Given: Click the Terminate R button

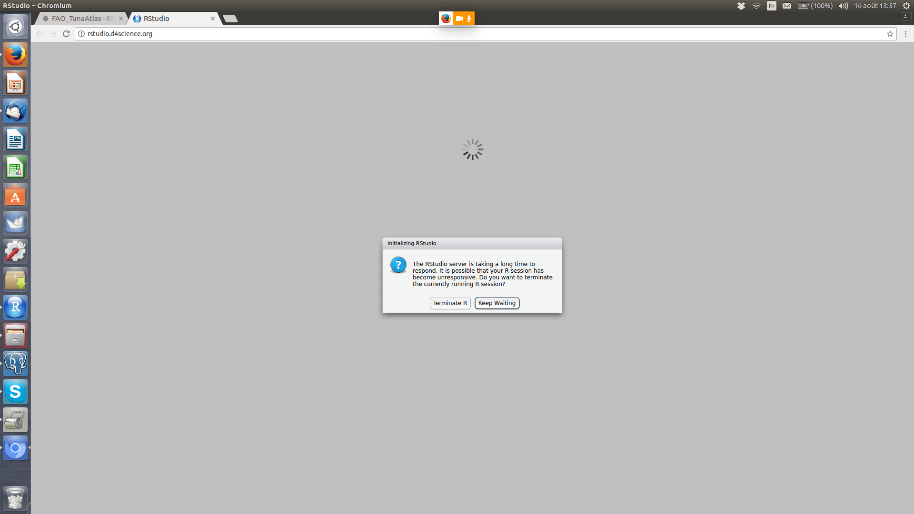Looking at the screenshot, I should [x=450, y=303].
